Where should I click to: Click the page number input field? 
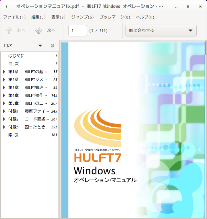pos(78,31)
